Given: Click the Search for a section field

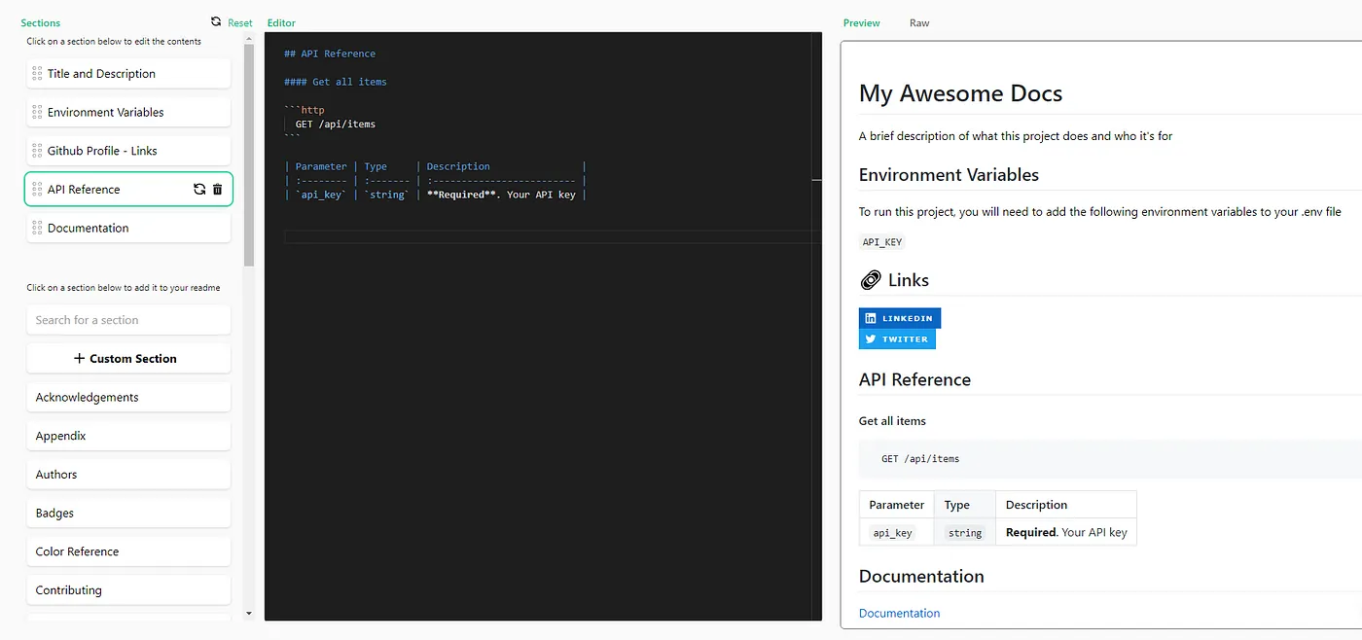Looking at the screenshot, I should tap(128, 320).
